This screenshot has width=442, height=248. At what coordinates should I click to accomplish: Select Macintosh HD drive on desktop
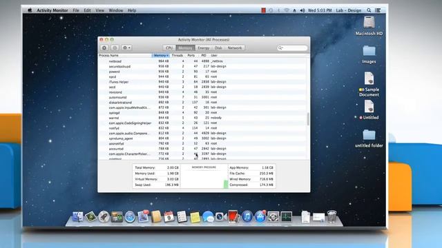(x=369, y=26)
